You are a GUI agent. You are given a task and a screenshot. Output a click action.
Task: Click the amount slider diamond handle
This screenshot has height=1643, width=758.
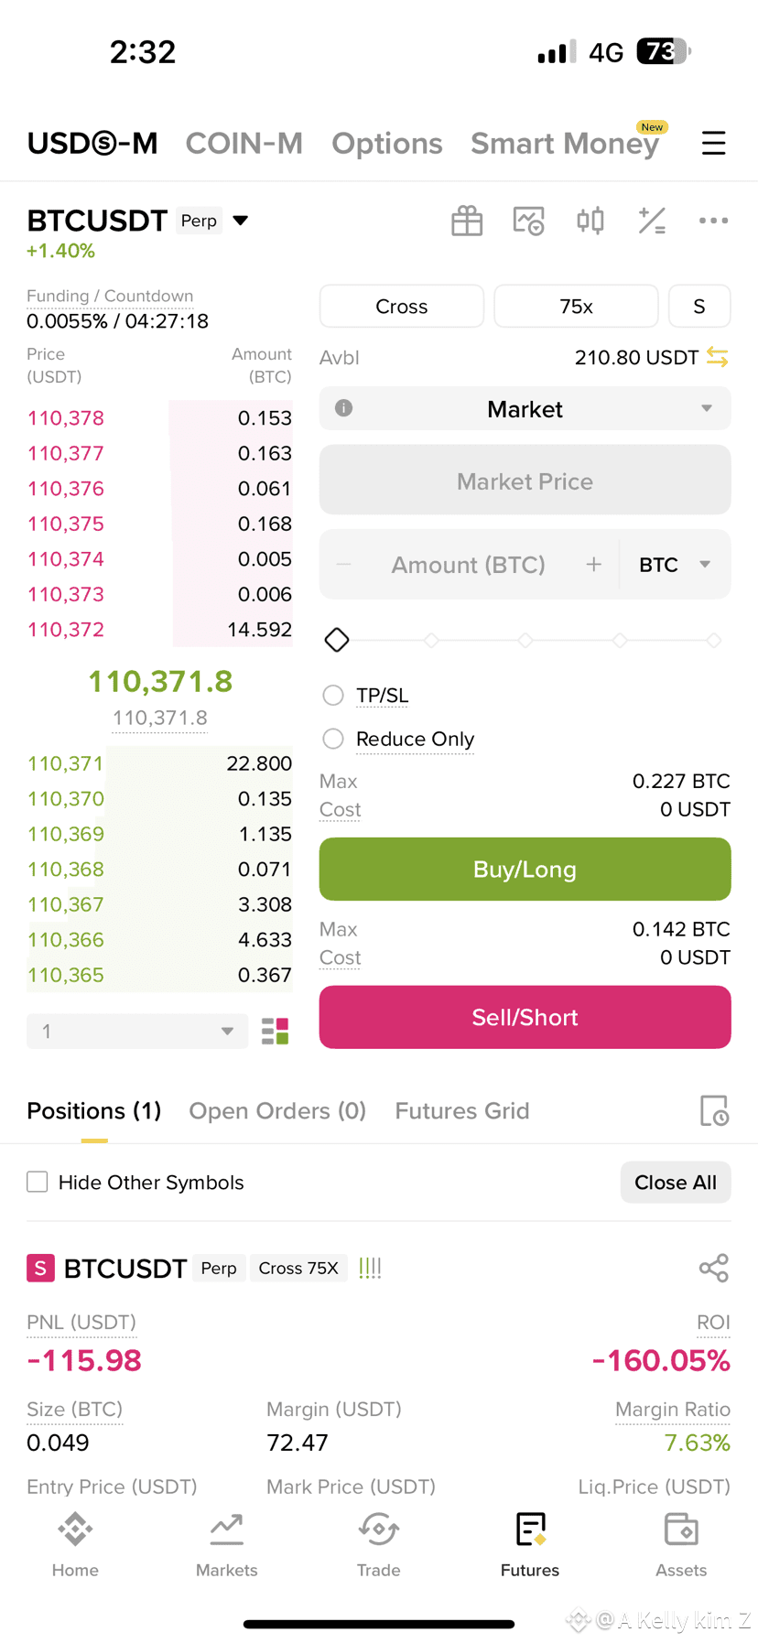(337, 640)
